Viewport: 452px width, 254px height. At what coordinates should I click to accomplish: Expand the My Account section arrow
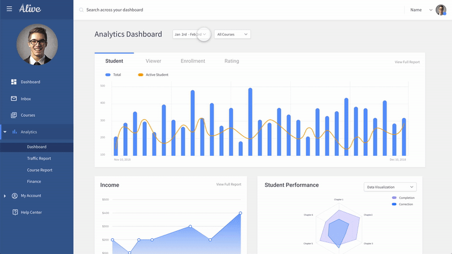coord(5,196)
